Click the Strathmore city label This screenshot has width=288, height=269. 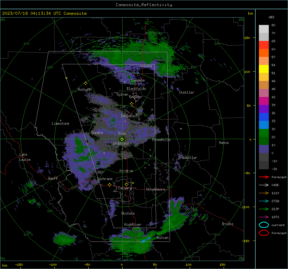156,189
